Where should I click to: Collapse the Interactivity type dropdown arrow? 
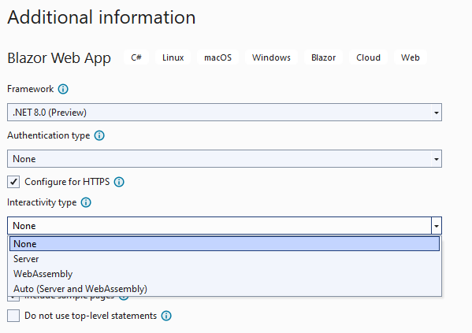[437, 226]
